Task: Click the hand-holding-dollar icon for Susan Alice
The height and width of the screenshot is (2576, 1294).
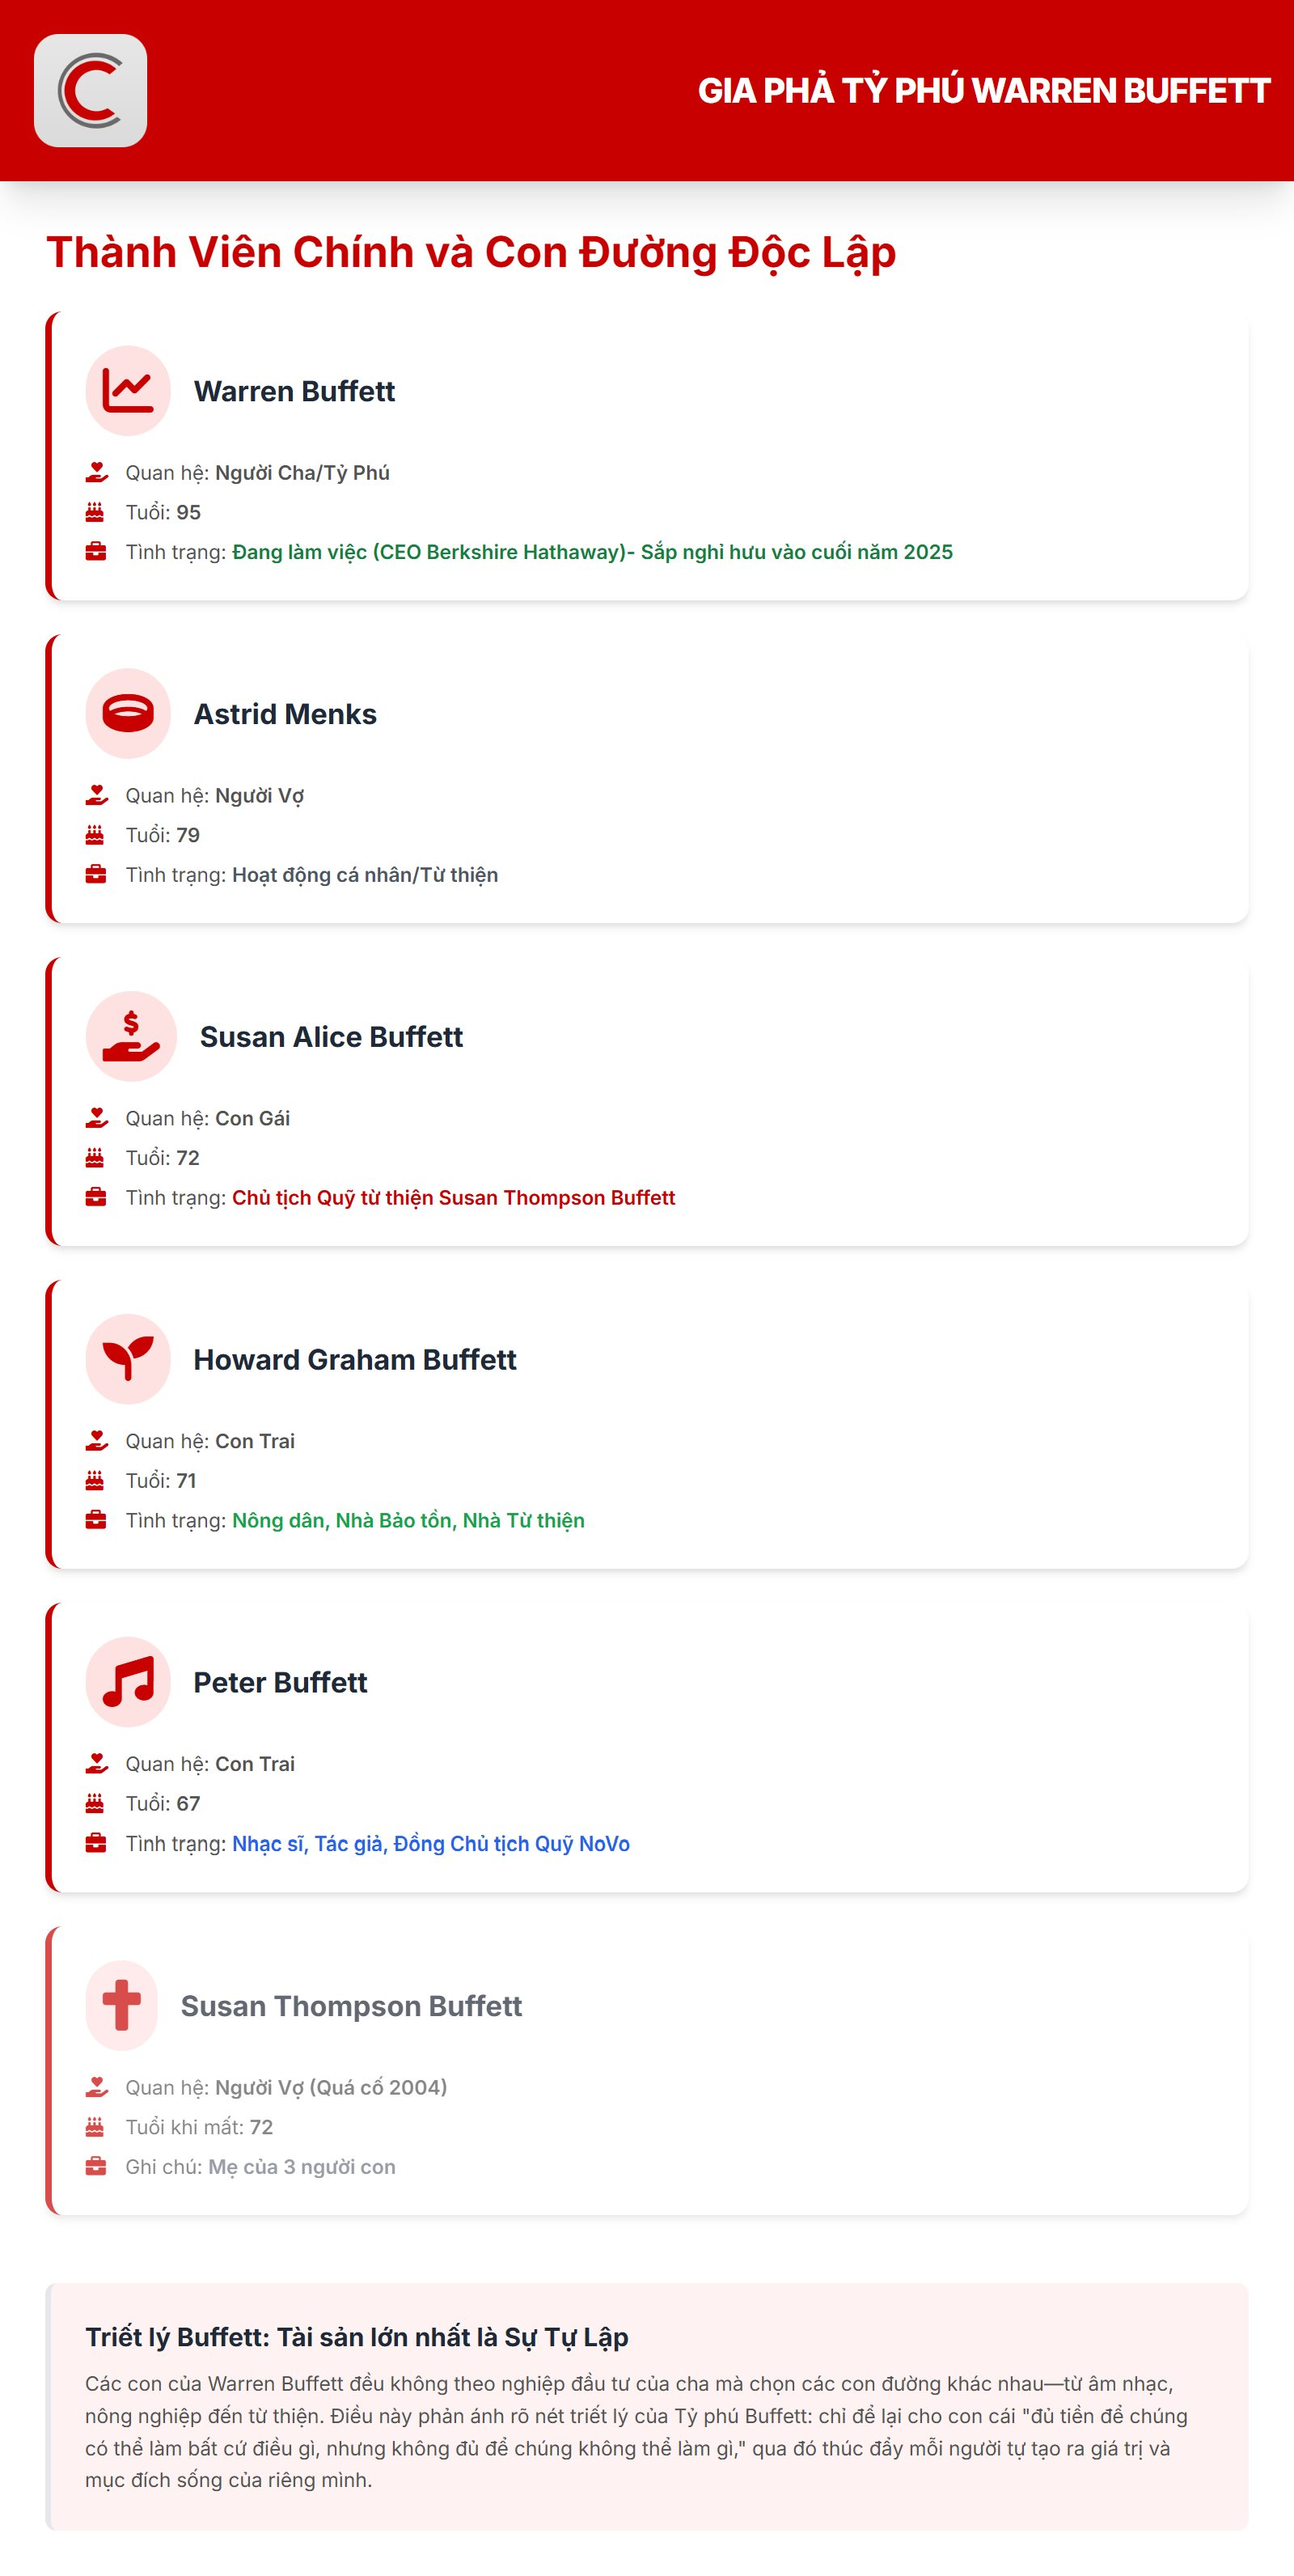Action: tap(131, 1037)
